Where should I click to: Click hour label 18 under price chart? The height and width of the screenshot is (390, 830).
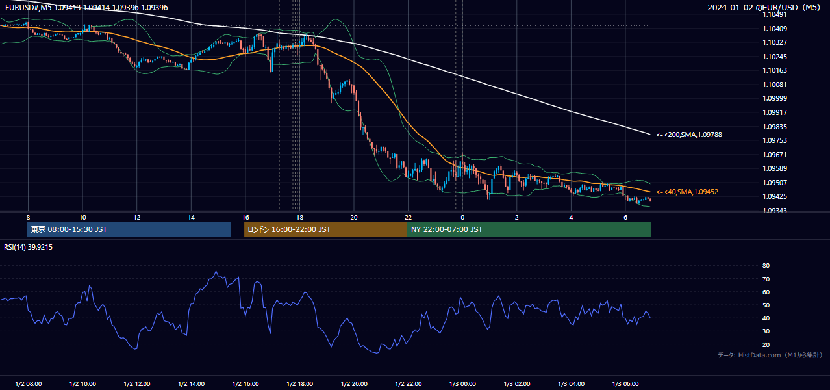(299, 217)
